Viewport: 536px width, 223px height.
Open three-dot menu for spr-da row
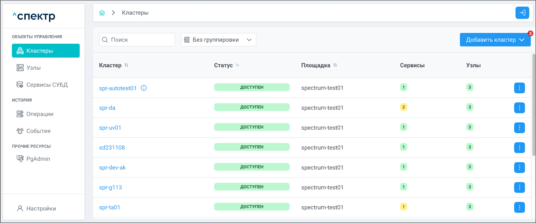519,108
